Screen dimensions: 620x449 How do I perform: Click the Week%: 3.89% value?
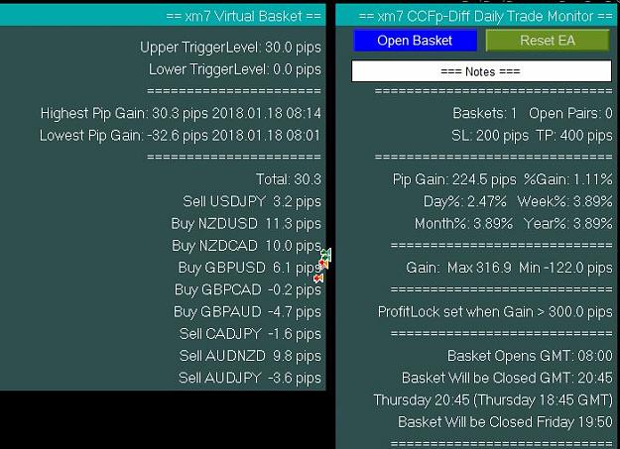[x=565, y=202]
